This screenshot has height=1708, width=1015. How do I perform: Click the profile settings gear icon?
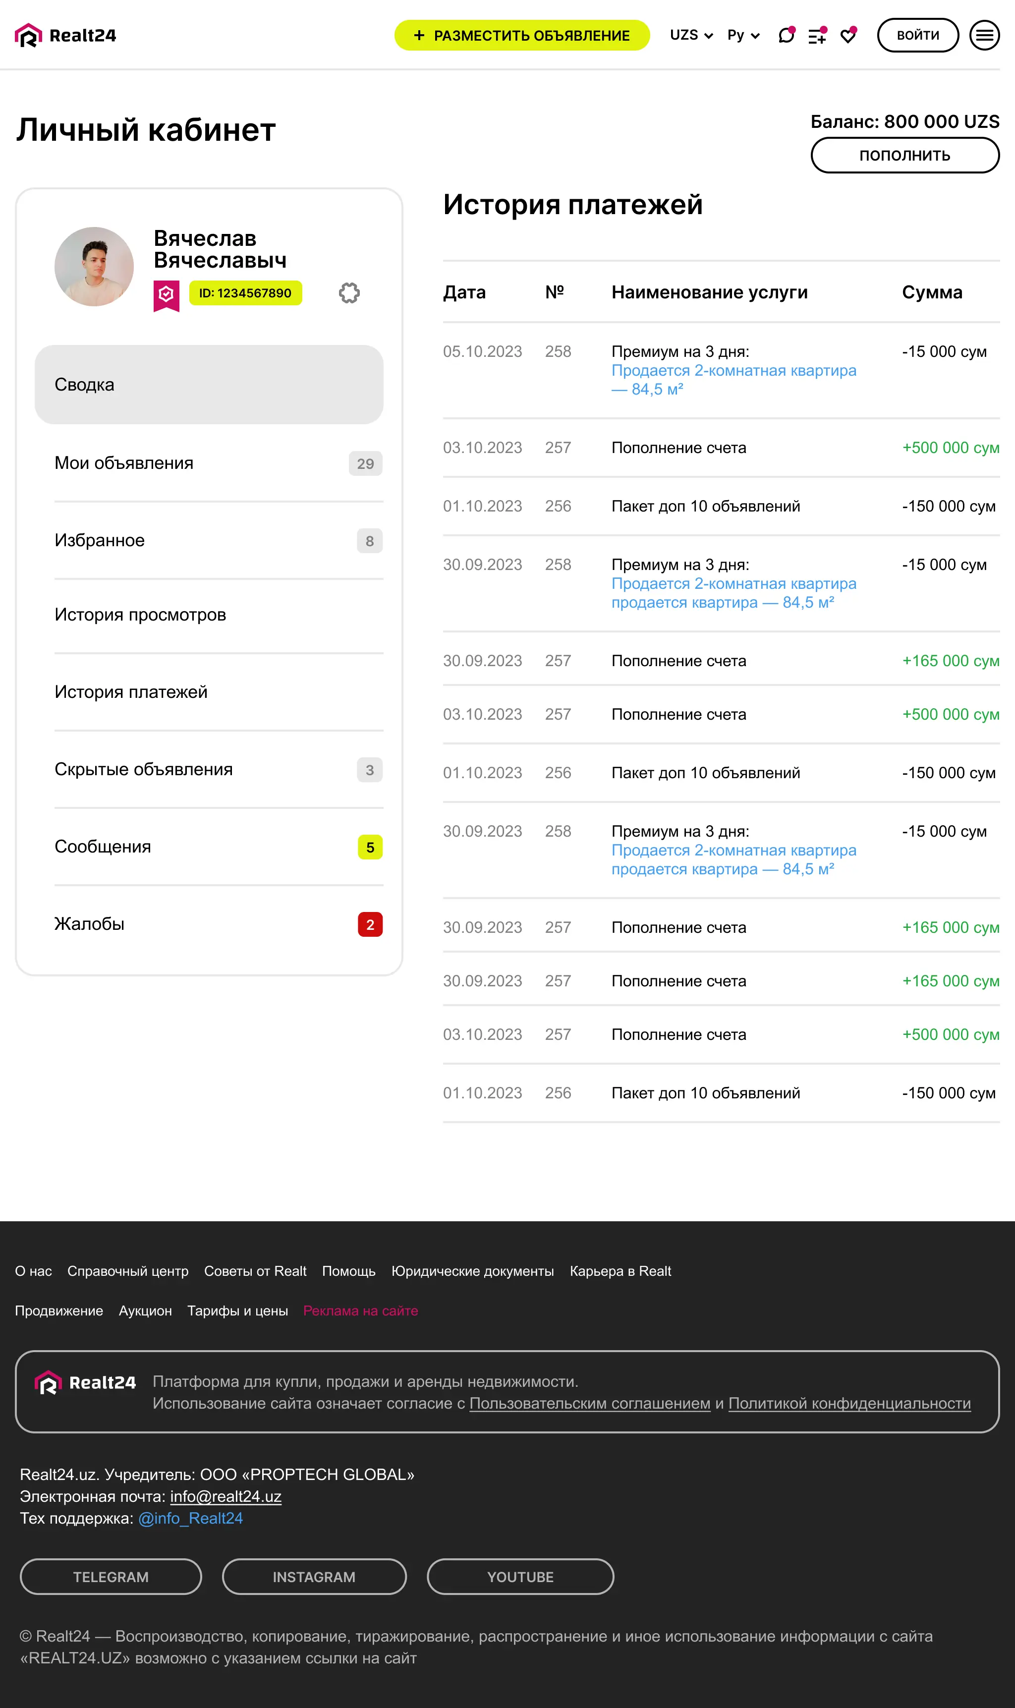click(349, 293)
